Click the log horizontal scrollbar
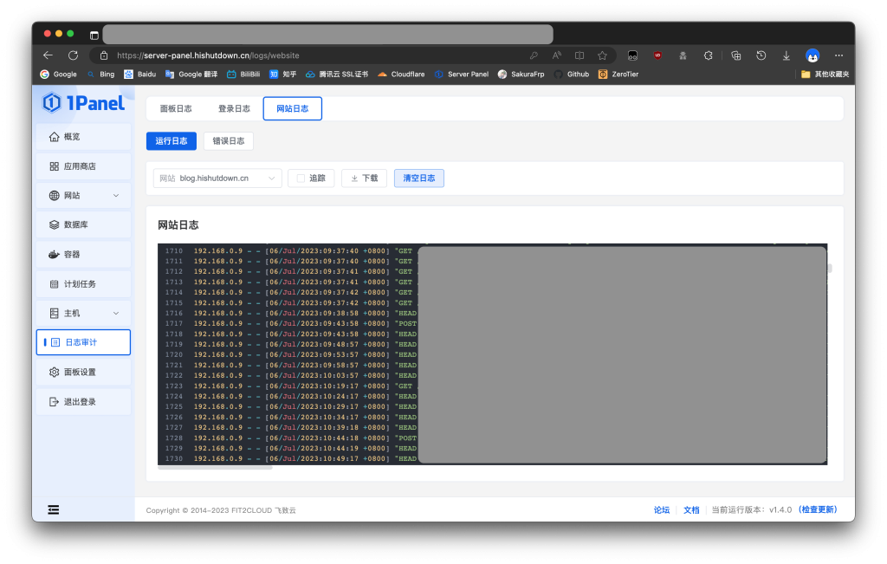 point(217,467)
